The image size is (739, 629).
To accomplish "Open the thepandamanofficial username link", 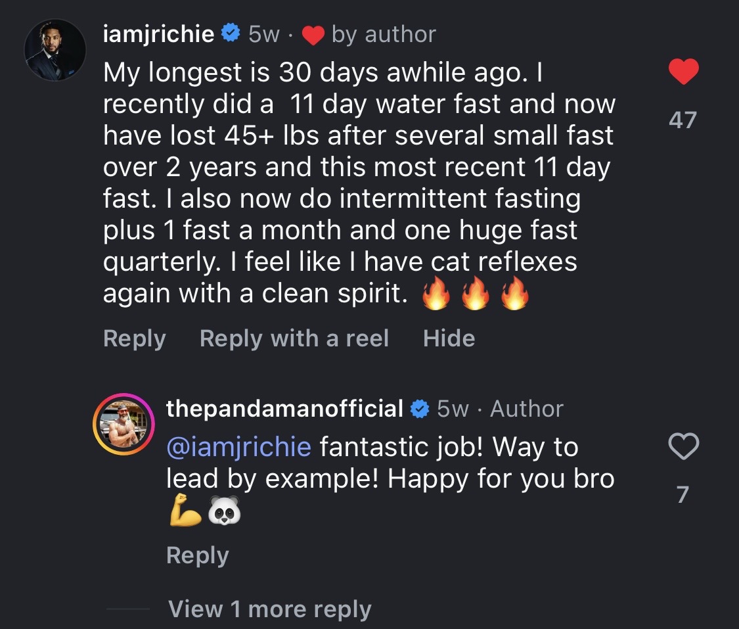I will tap(284, 409).
